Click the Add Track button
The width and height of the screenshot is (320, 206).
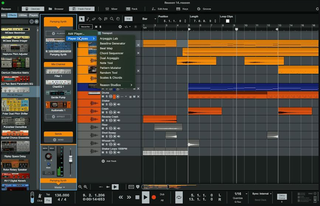(108, 161)
